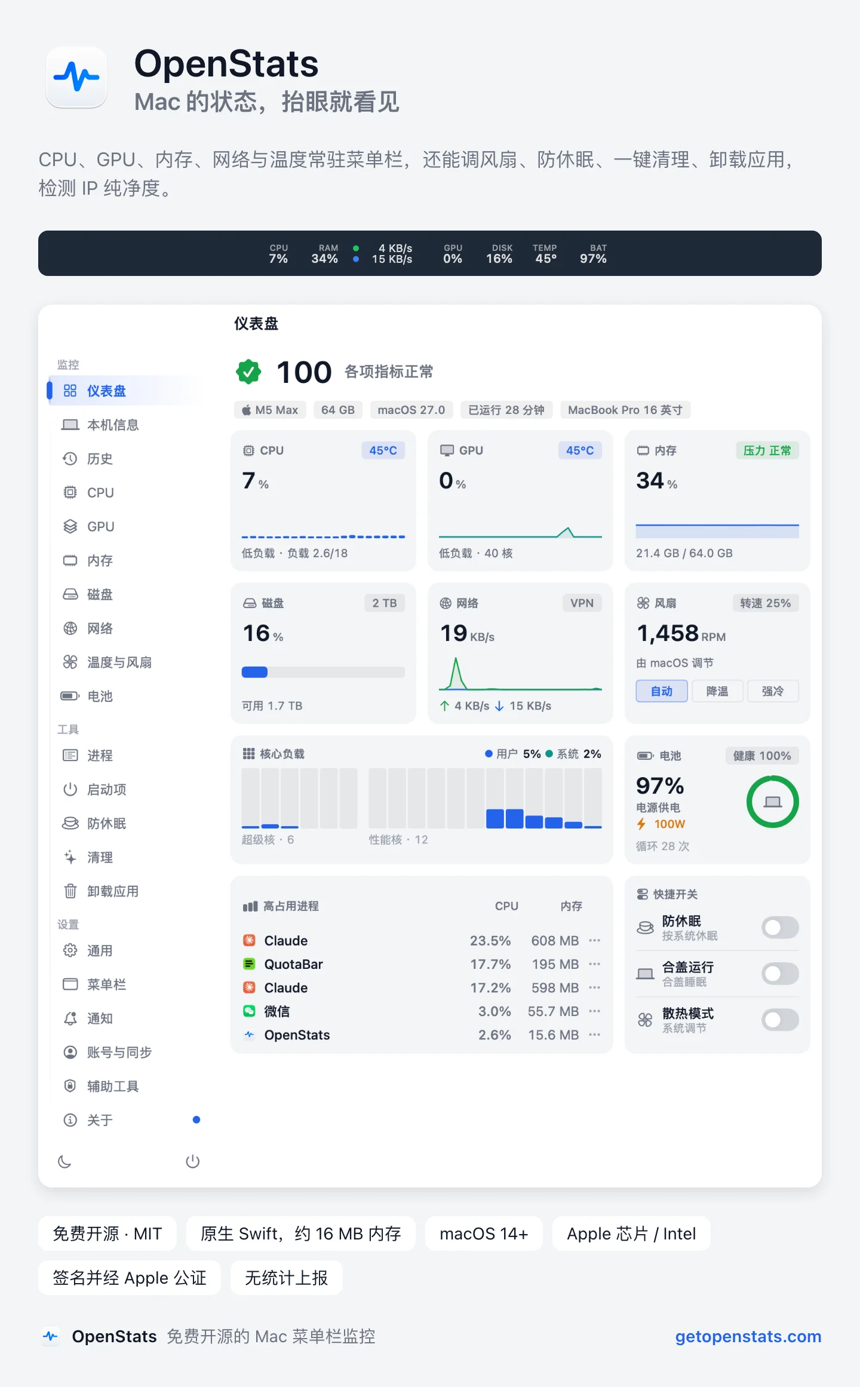
Task: Select the 强冷 fan mode
Action: click(773, 691)
